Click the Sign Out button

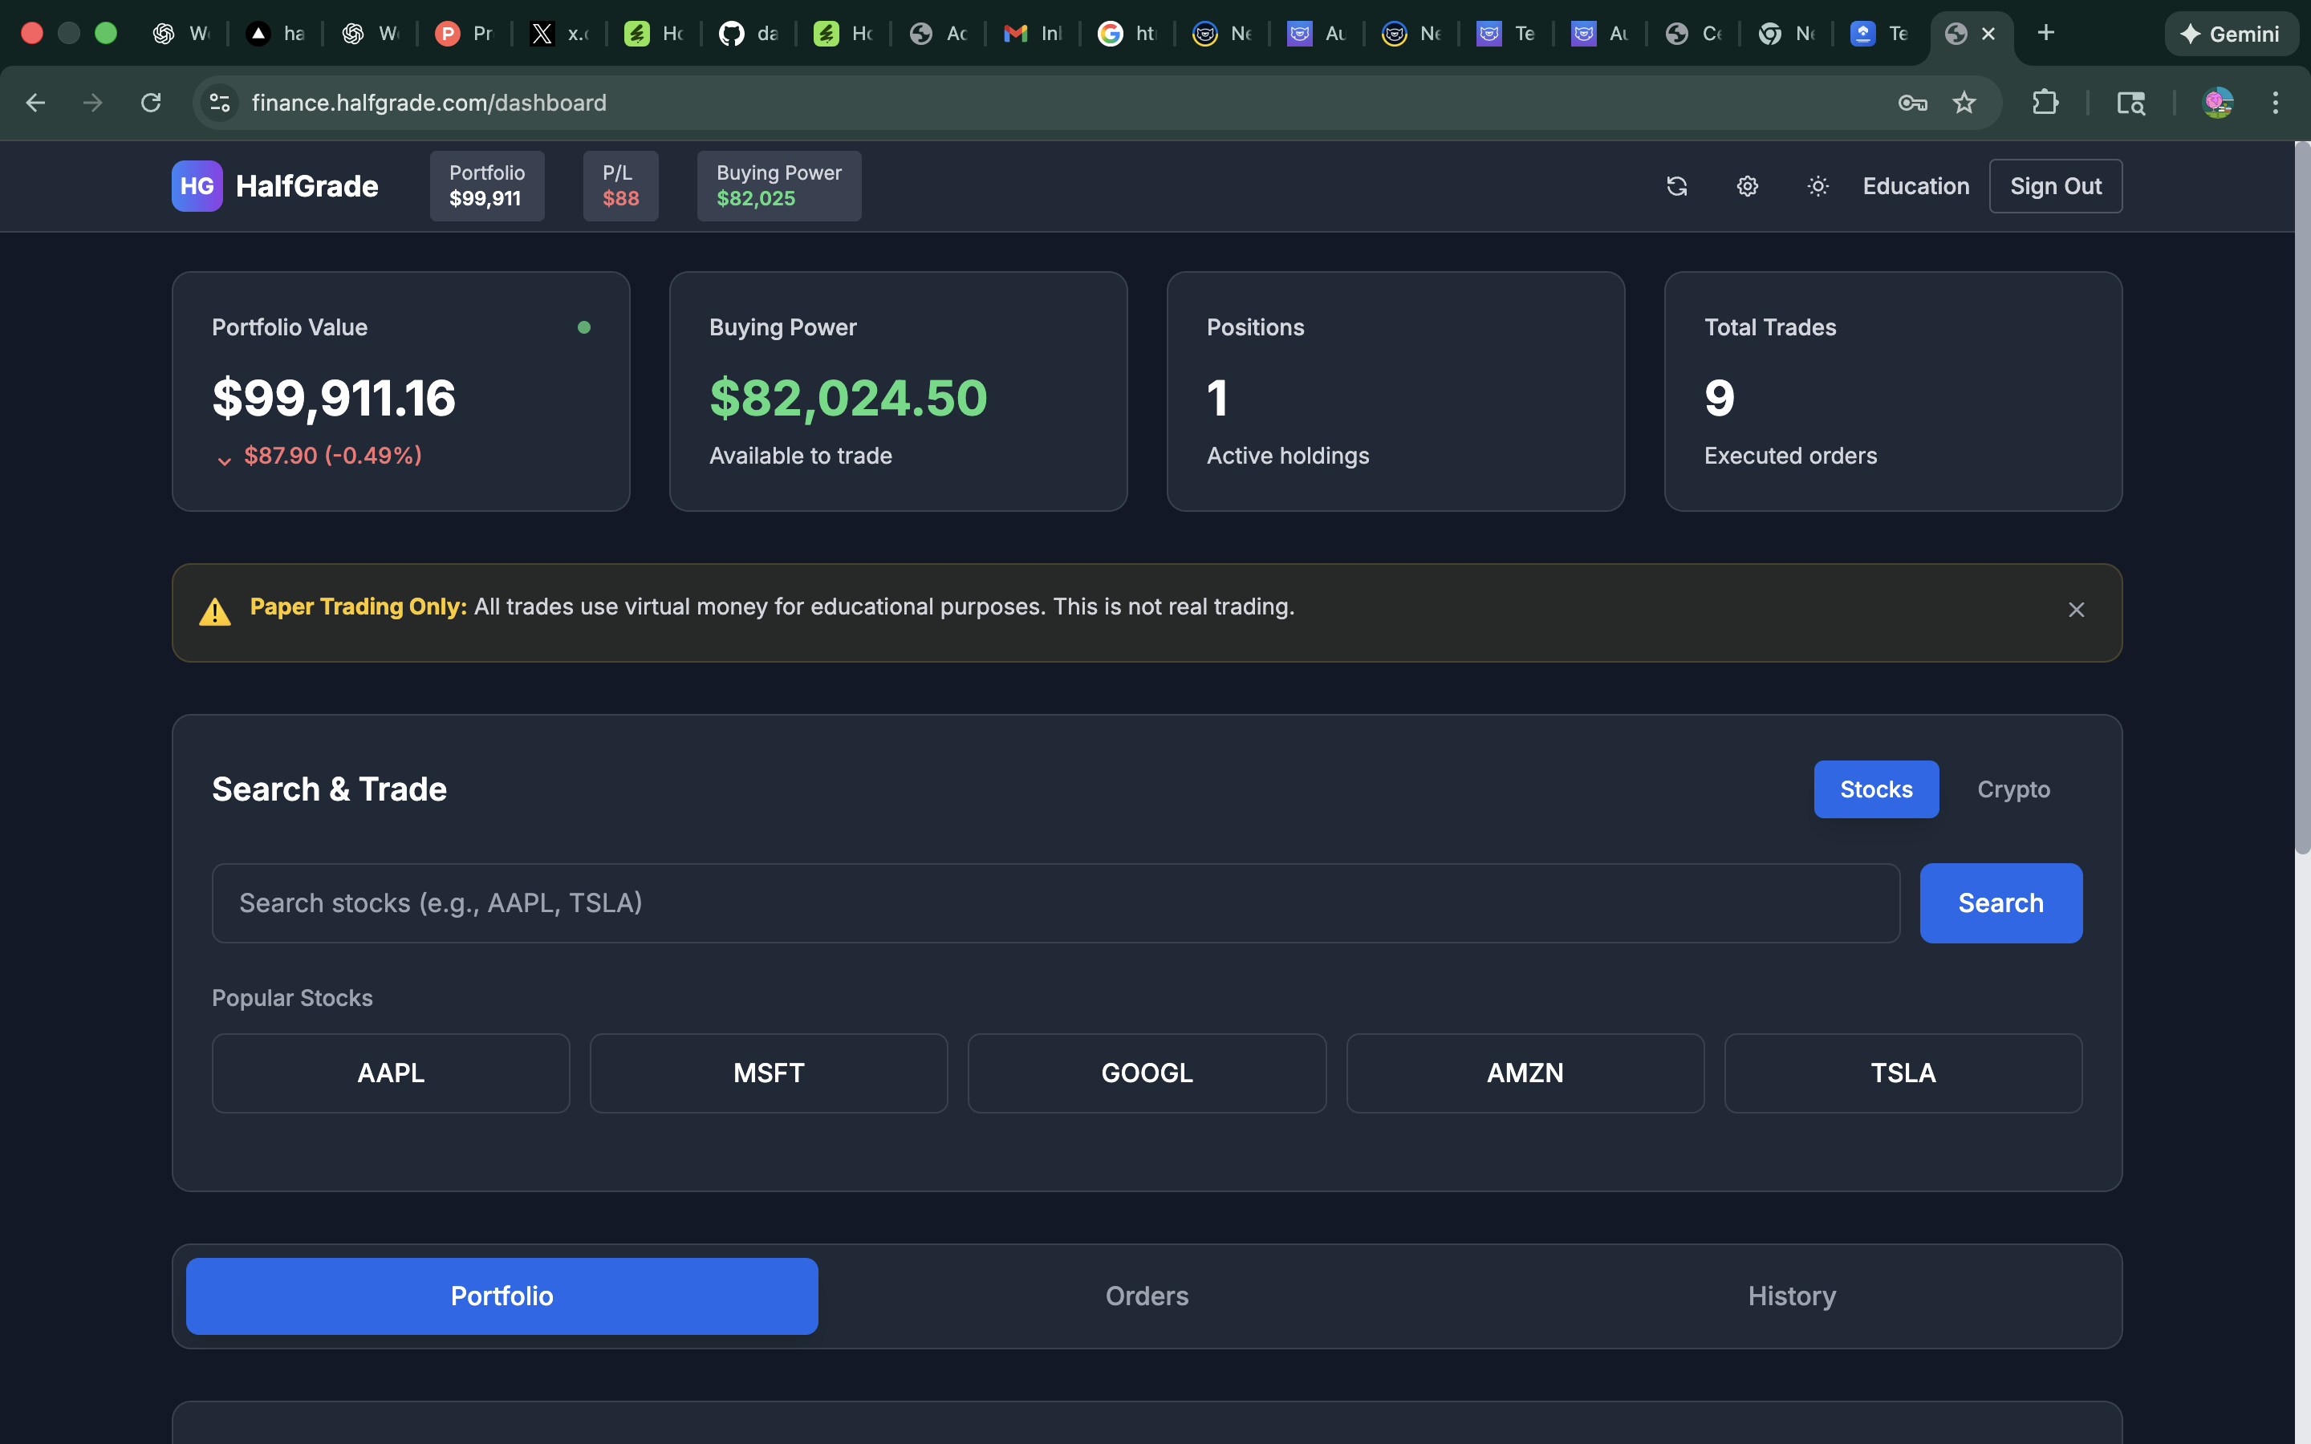(x=2055, y=185)
